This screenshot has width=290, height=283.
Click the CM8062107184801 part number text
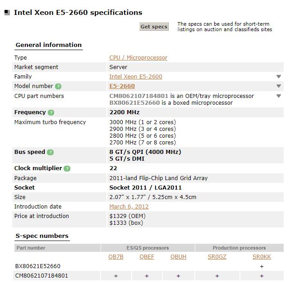41,275
